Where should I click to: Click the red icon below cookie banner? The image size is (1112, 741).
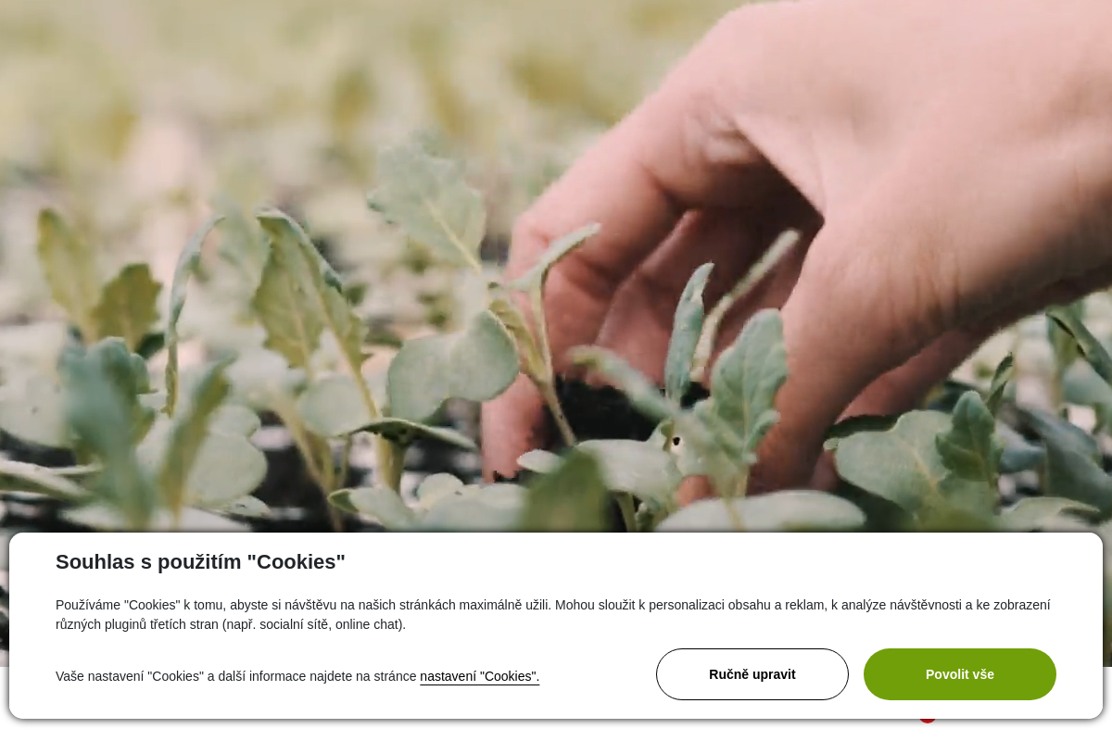927,718
